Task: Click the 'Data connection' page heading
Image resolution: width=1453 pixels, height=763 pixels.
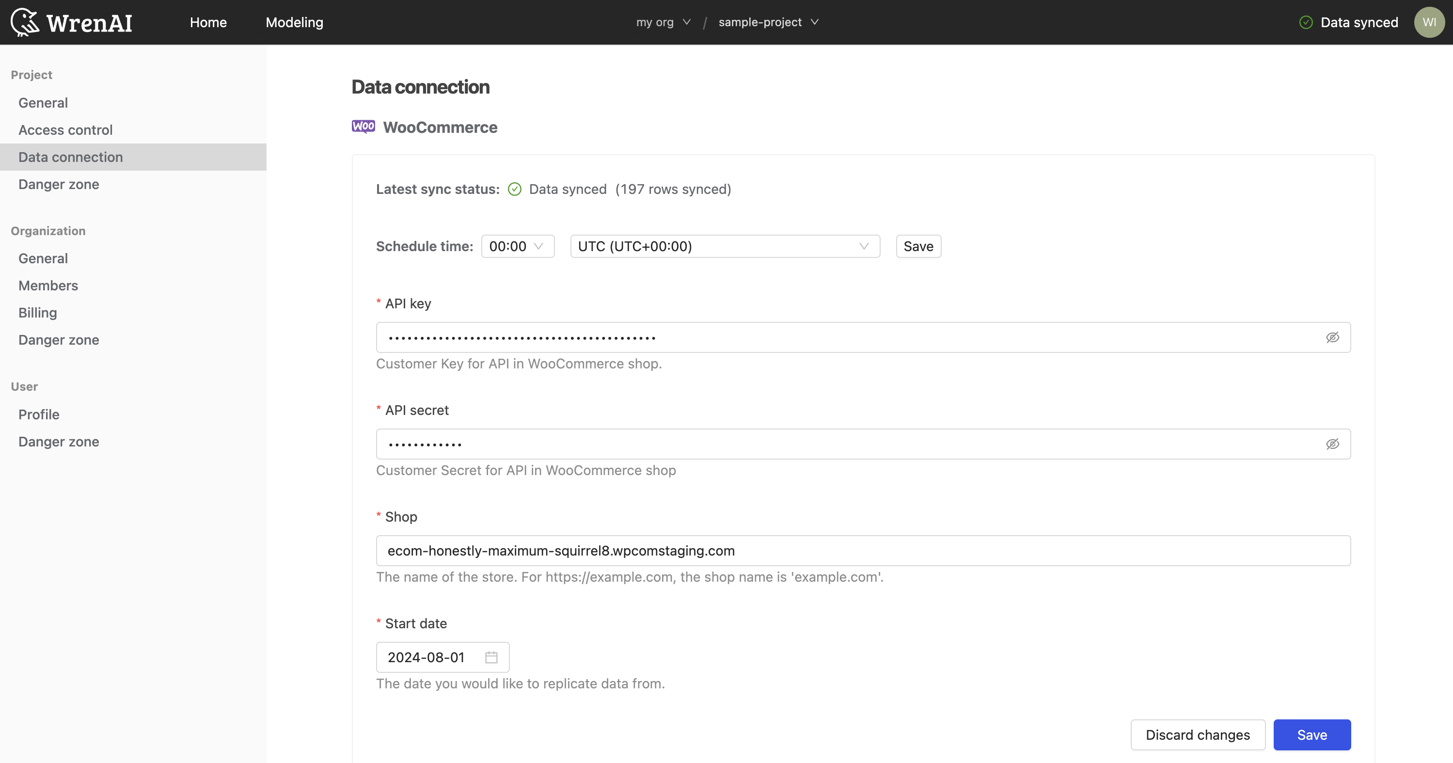Action: point(421,87)
